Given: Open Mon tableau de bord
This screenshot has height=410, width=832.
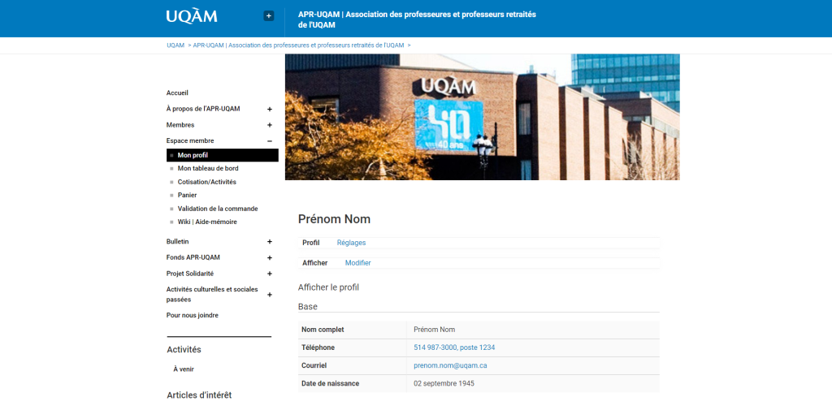Looking at the screenshot, I should (x=208, y=169).
